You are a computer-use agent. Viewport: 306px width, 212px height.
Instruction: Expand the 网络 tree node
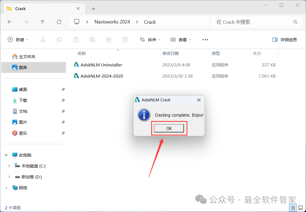[x=6, y=188]
